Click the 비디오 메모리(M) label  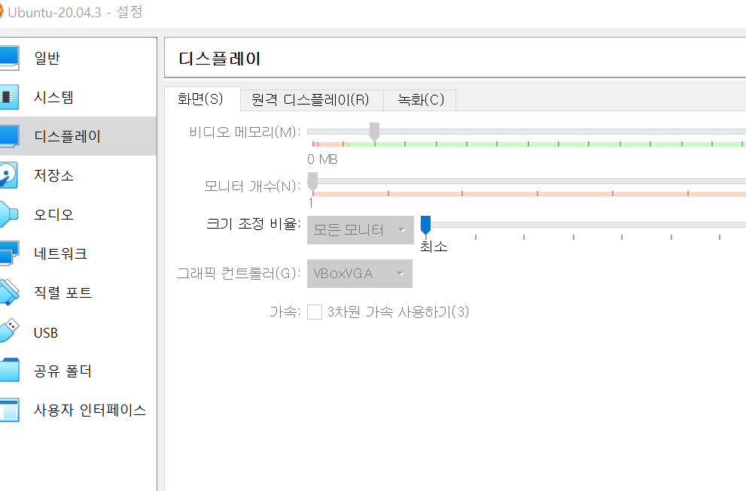click(245, 132)
